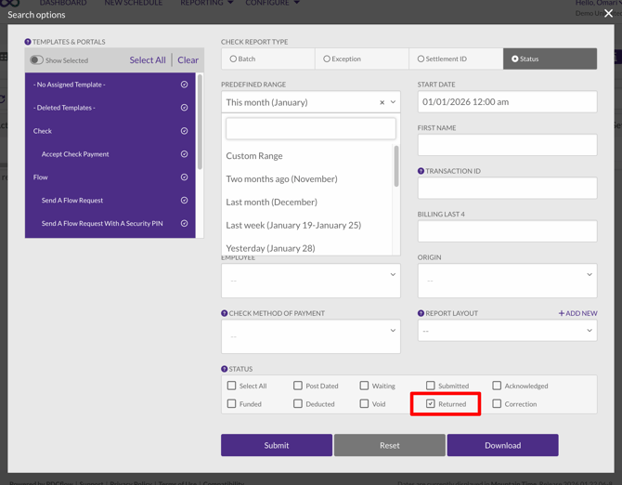622x485 pixels.
Task: Toggle check mark on Flow Request With Security PIN row
Action: (x=184, y=223)
